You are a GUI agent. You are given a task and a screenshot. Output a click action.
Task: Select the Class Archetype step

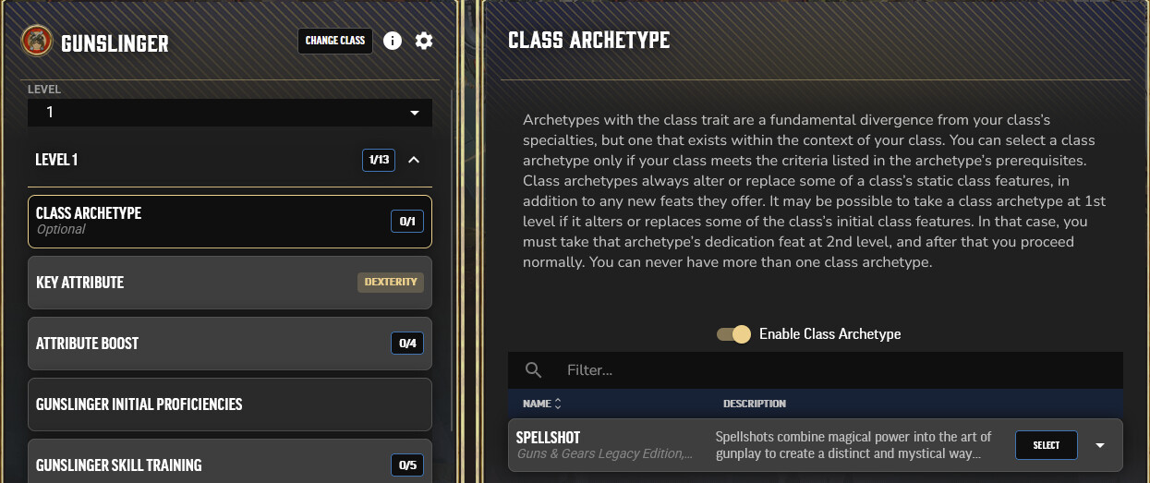[x=229, y=221]
